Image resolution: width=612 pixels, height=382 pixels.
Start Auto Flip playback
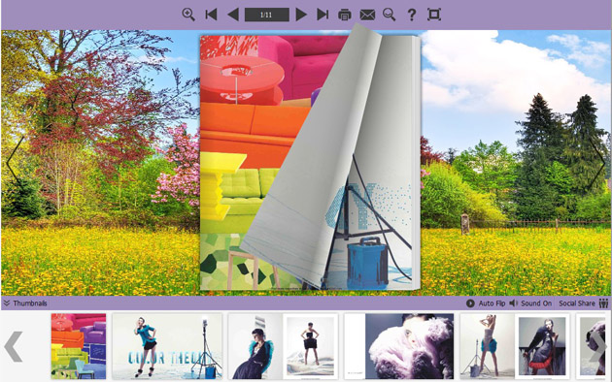pos(486,302)
